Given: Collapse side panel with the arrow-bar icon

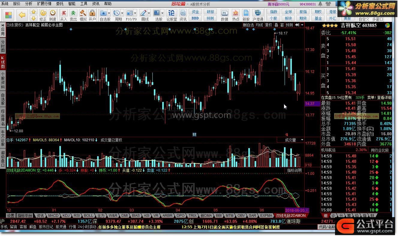Looking at the screenshot, I should click(297, 25).
